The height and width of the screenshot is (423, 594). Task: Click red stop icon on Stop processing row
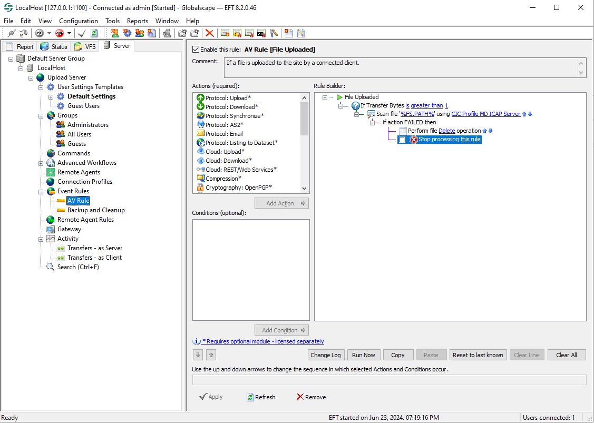[414, 140]
